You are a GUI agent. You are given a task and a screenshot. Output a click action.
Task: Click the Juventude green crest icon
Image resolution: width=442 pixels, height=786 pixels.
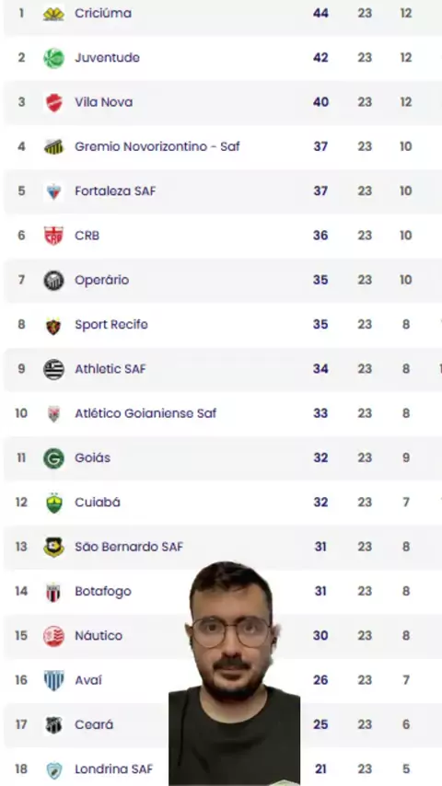(x=53, y=58)
